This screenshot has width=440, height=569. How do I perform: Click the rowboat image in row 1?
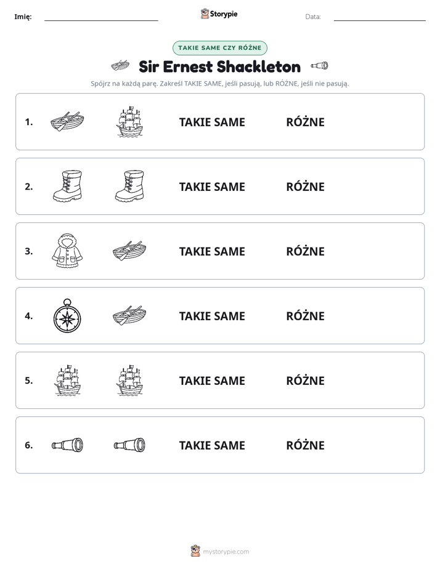coord(67,121)
